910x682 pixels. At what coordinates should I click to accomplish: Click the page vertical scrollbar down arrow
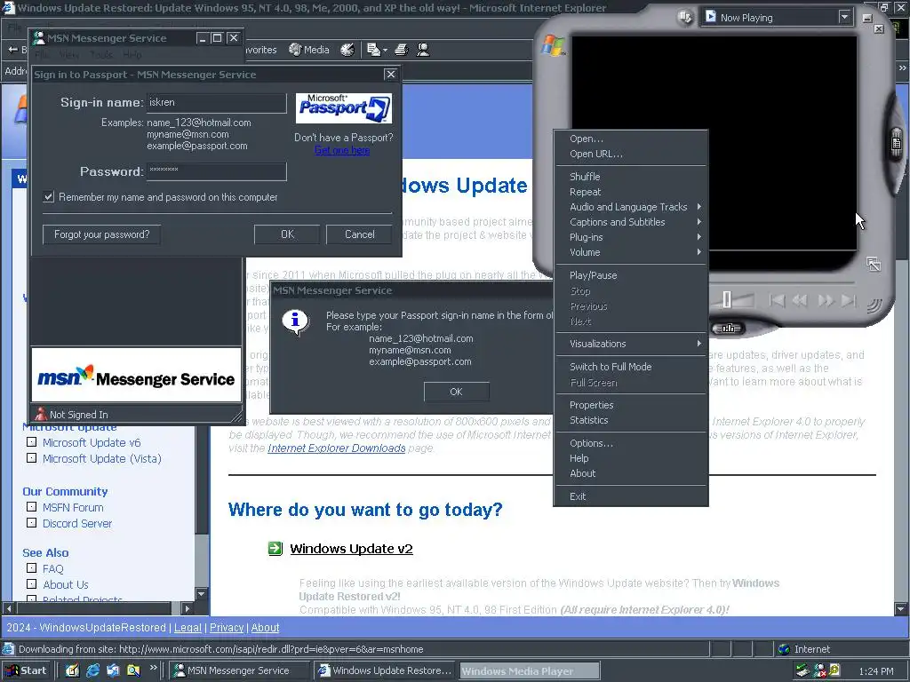pyautogui.click(x=901, y=609)
